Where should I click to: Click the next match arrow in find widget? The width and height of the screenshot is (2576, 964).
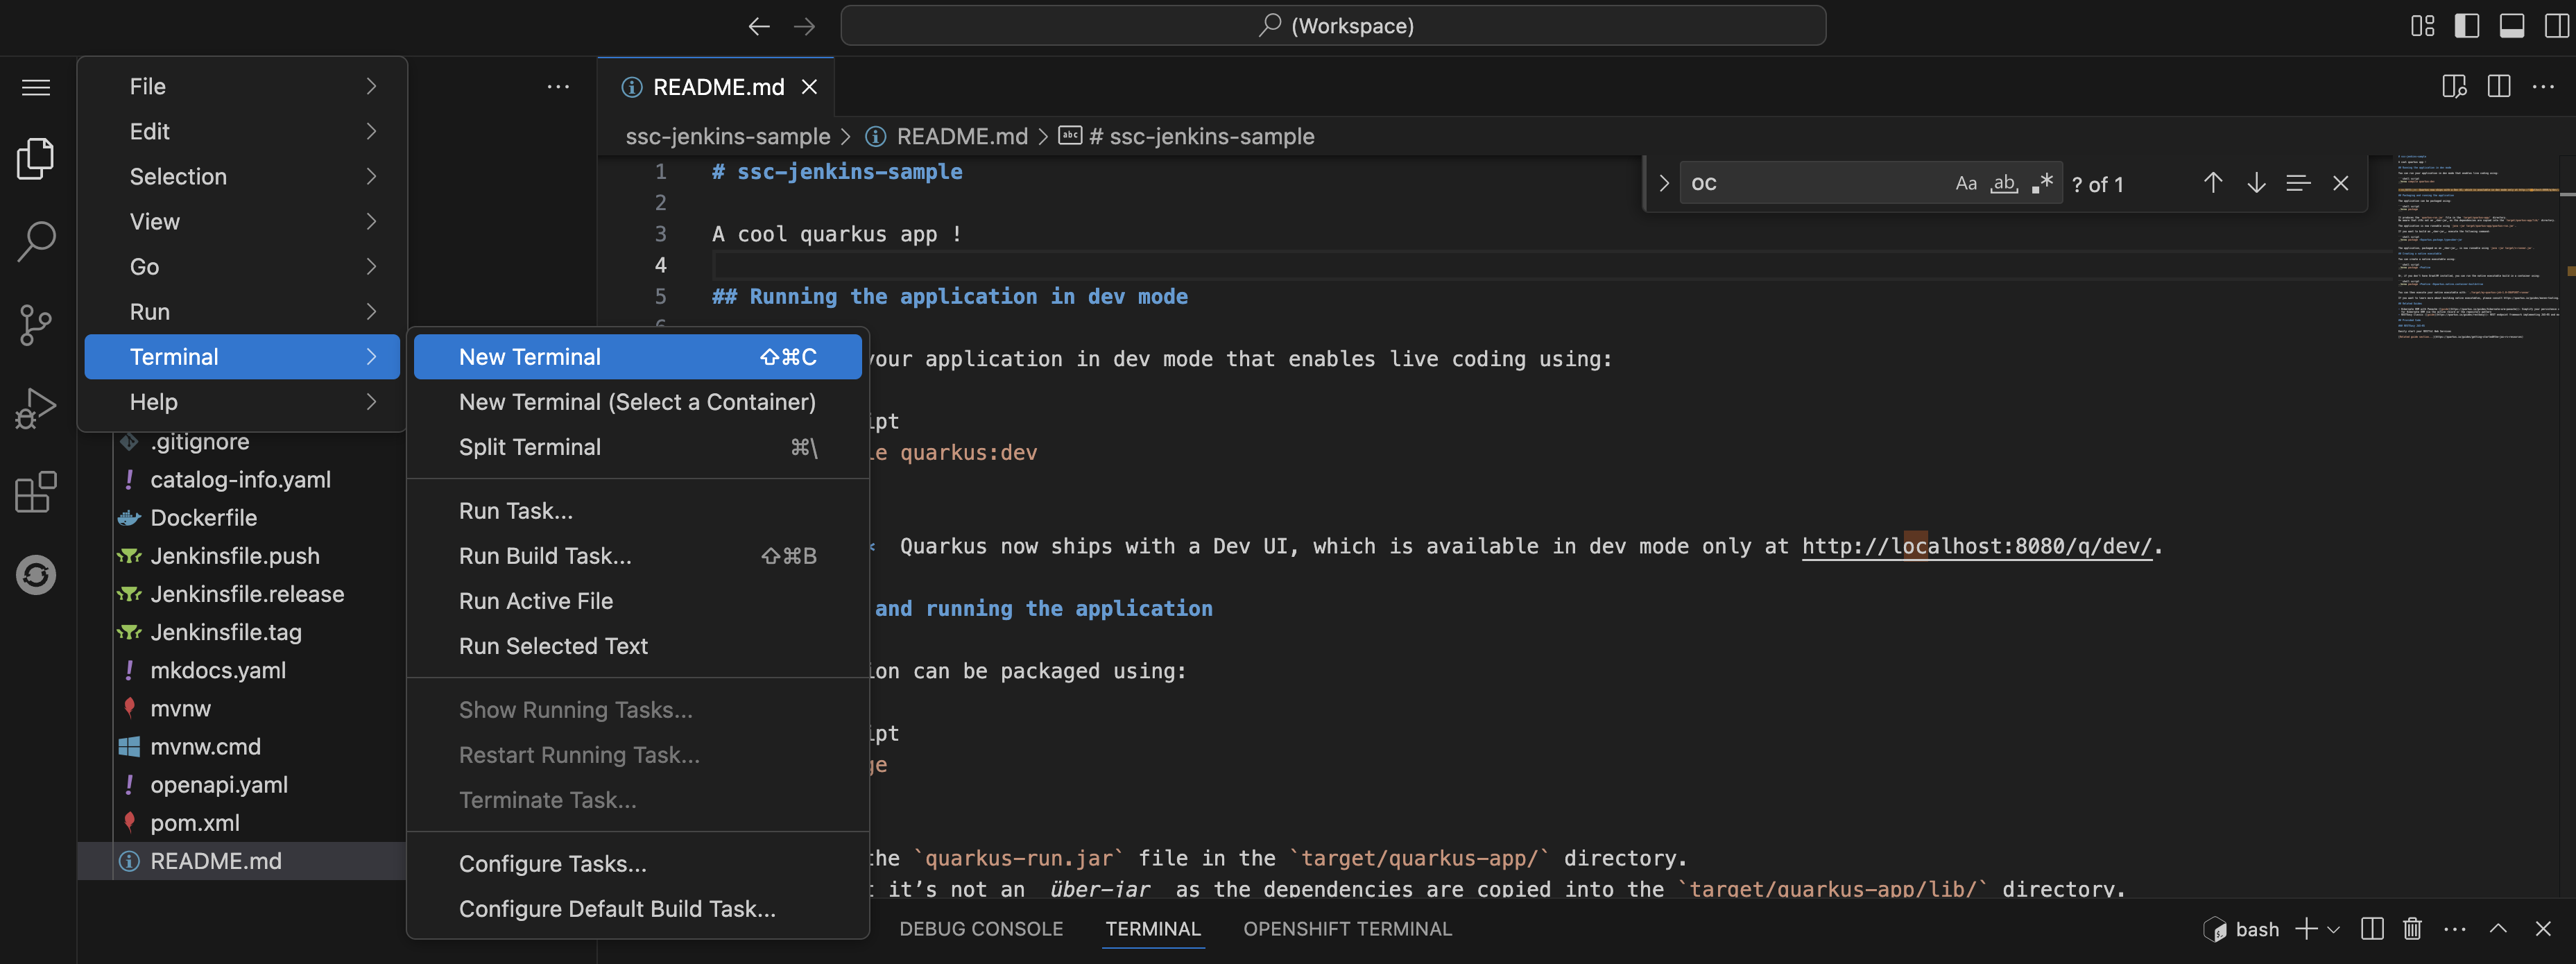(2256, 183)
